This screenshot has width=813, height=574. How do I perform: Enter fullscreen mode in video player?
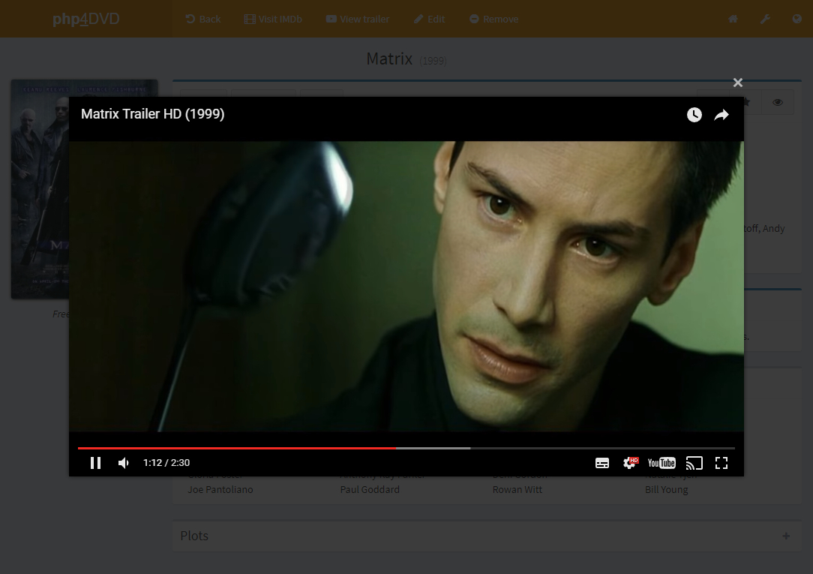click(x=721, y=462)
